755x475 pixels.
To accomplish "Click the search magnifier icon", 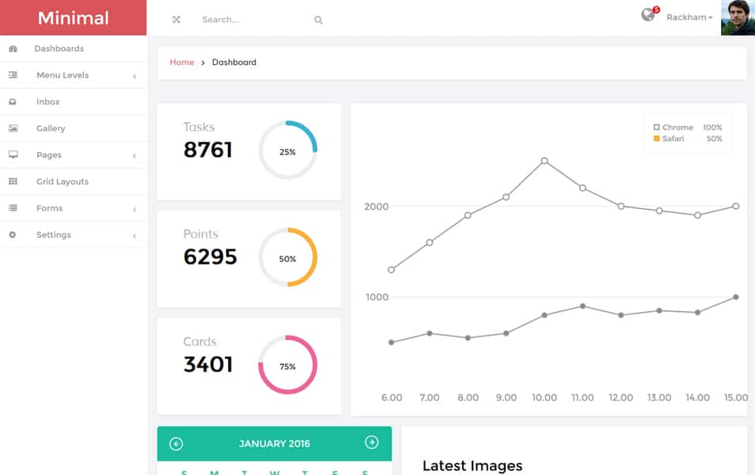I will coord(317,20).
